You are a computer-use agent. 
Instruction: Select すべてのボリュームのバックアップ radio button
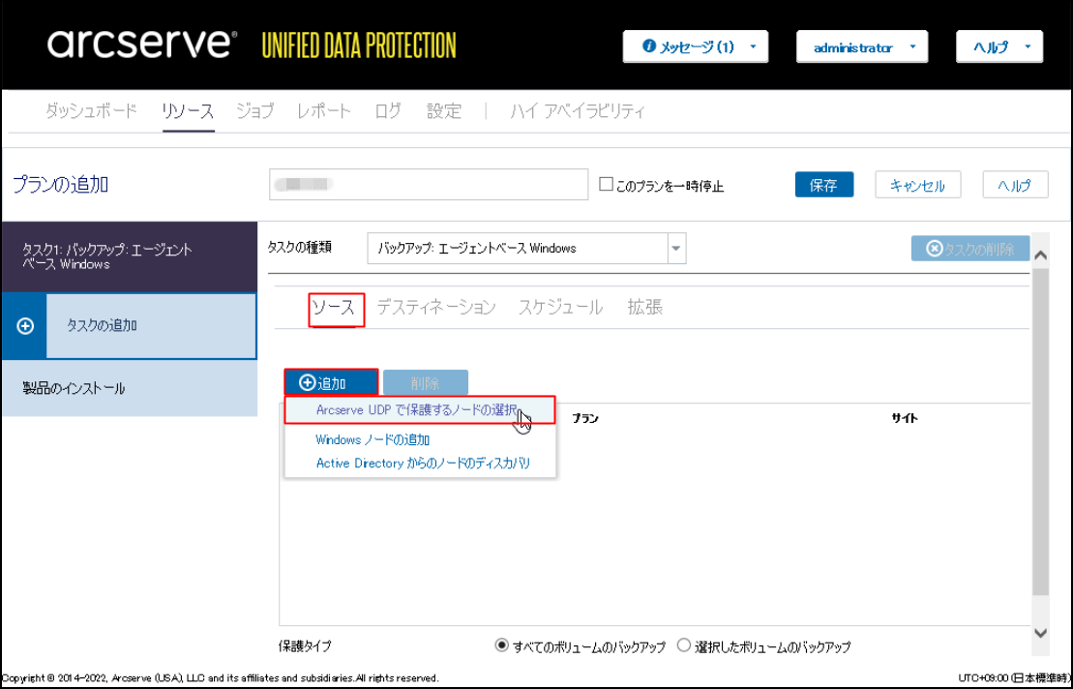coord(501,645)
